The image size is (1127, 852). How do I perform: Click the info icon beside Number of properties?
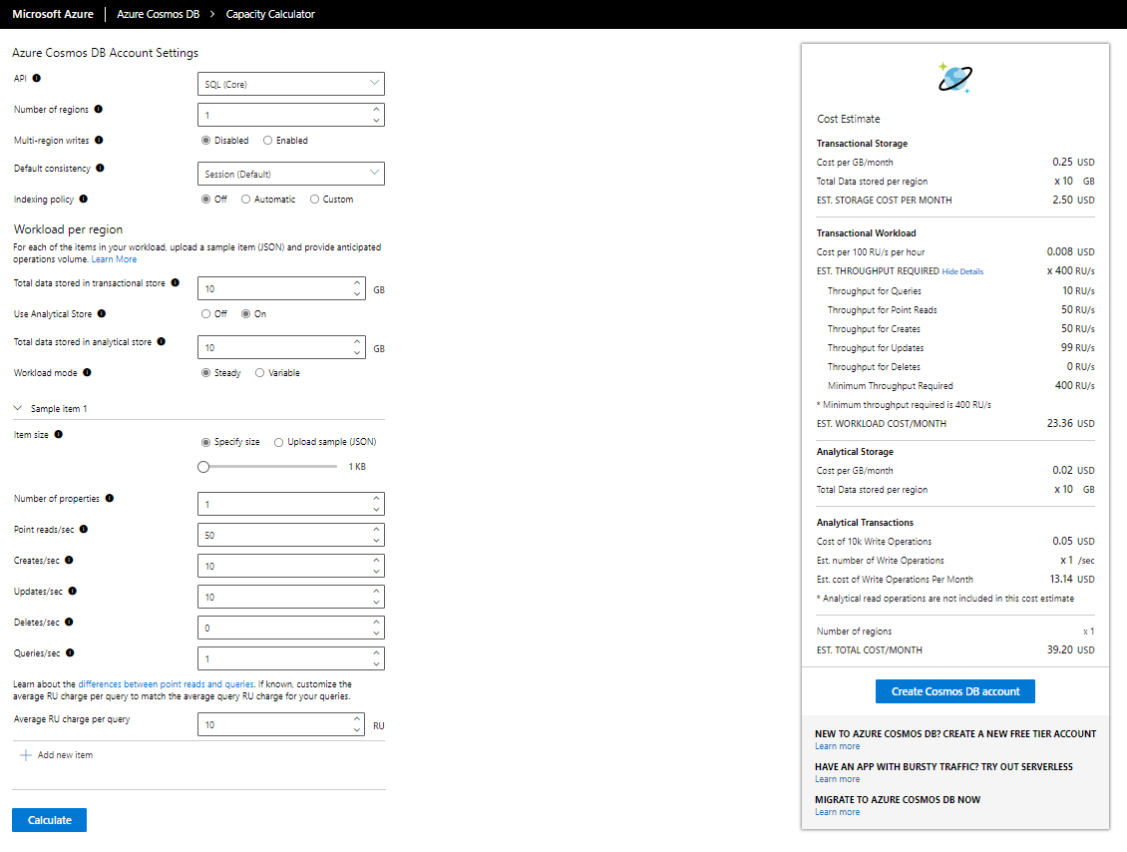pyautogui.click(x=110, y=498)
